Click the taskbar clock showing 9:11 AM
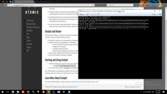The image size is (167, 94). [x=158, y=92]
